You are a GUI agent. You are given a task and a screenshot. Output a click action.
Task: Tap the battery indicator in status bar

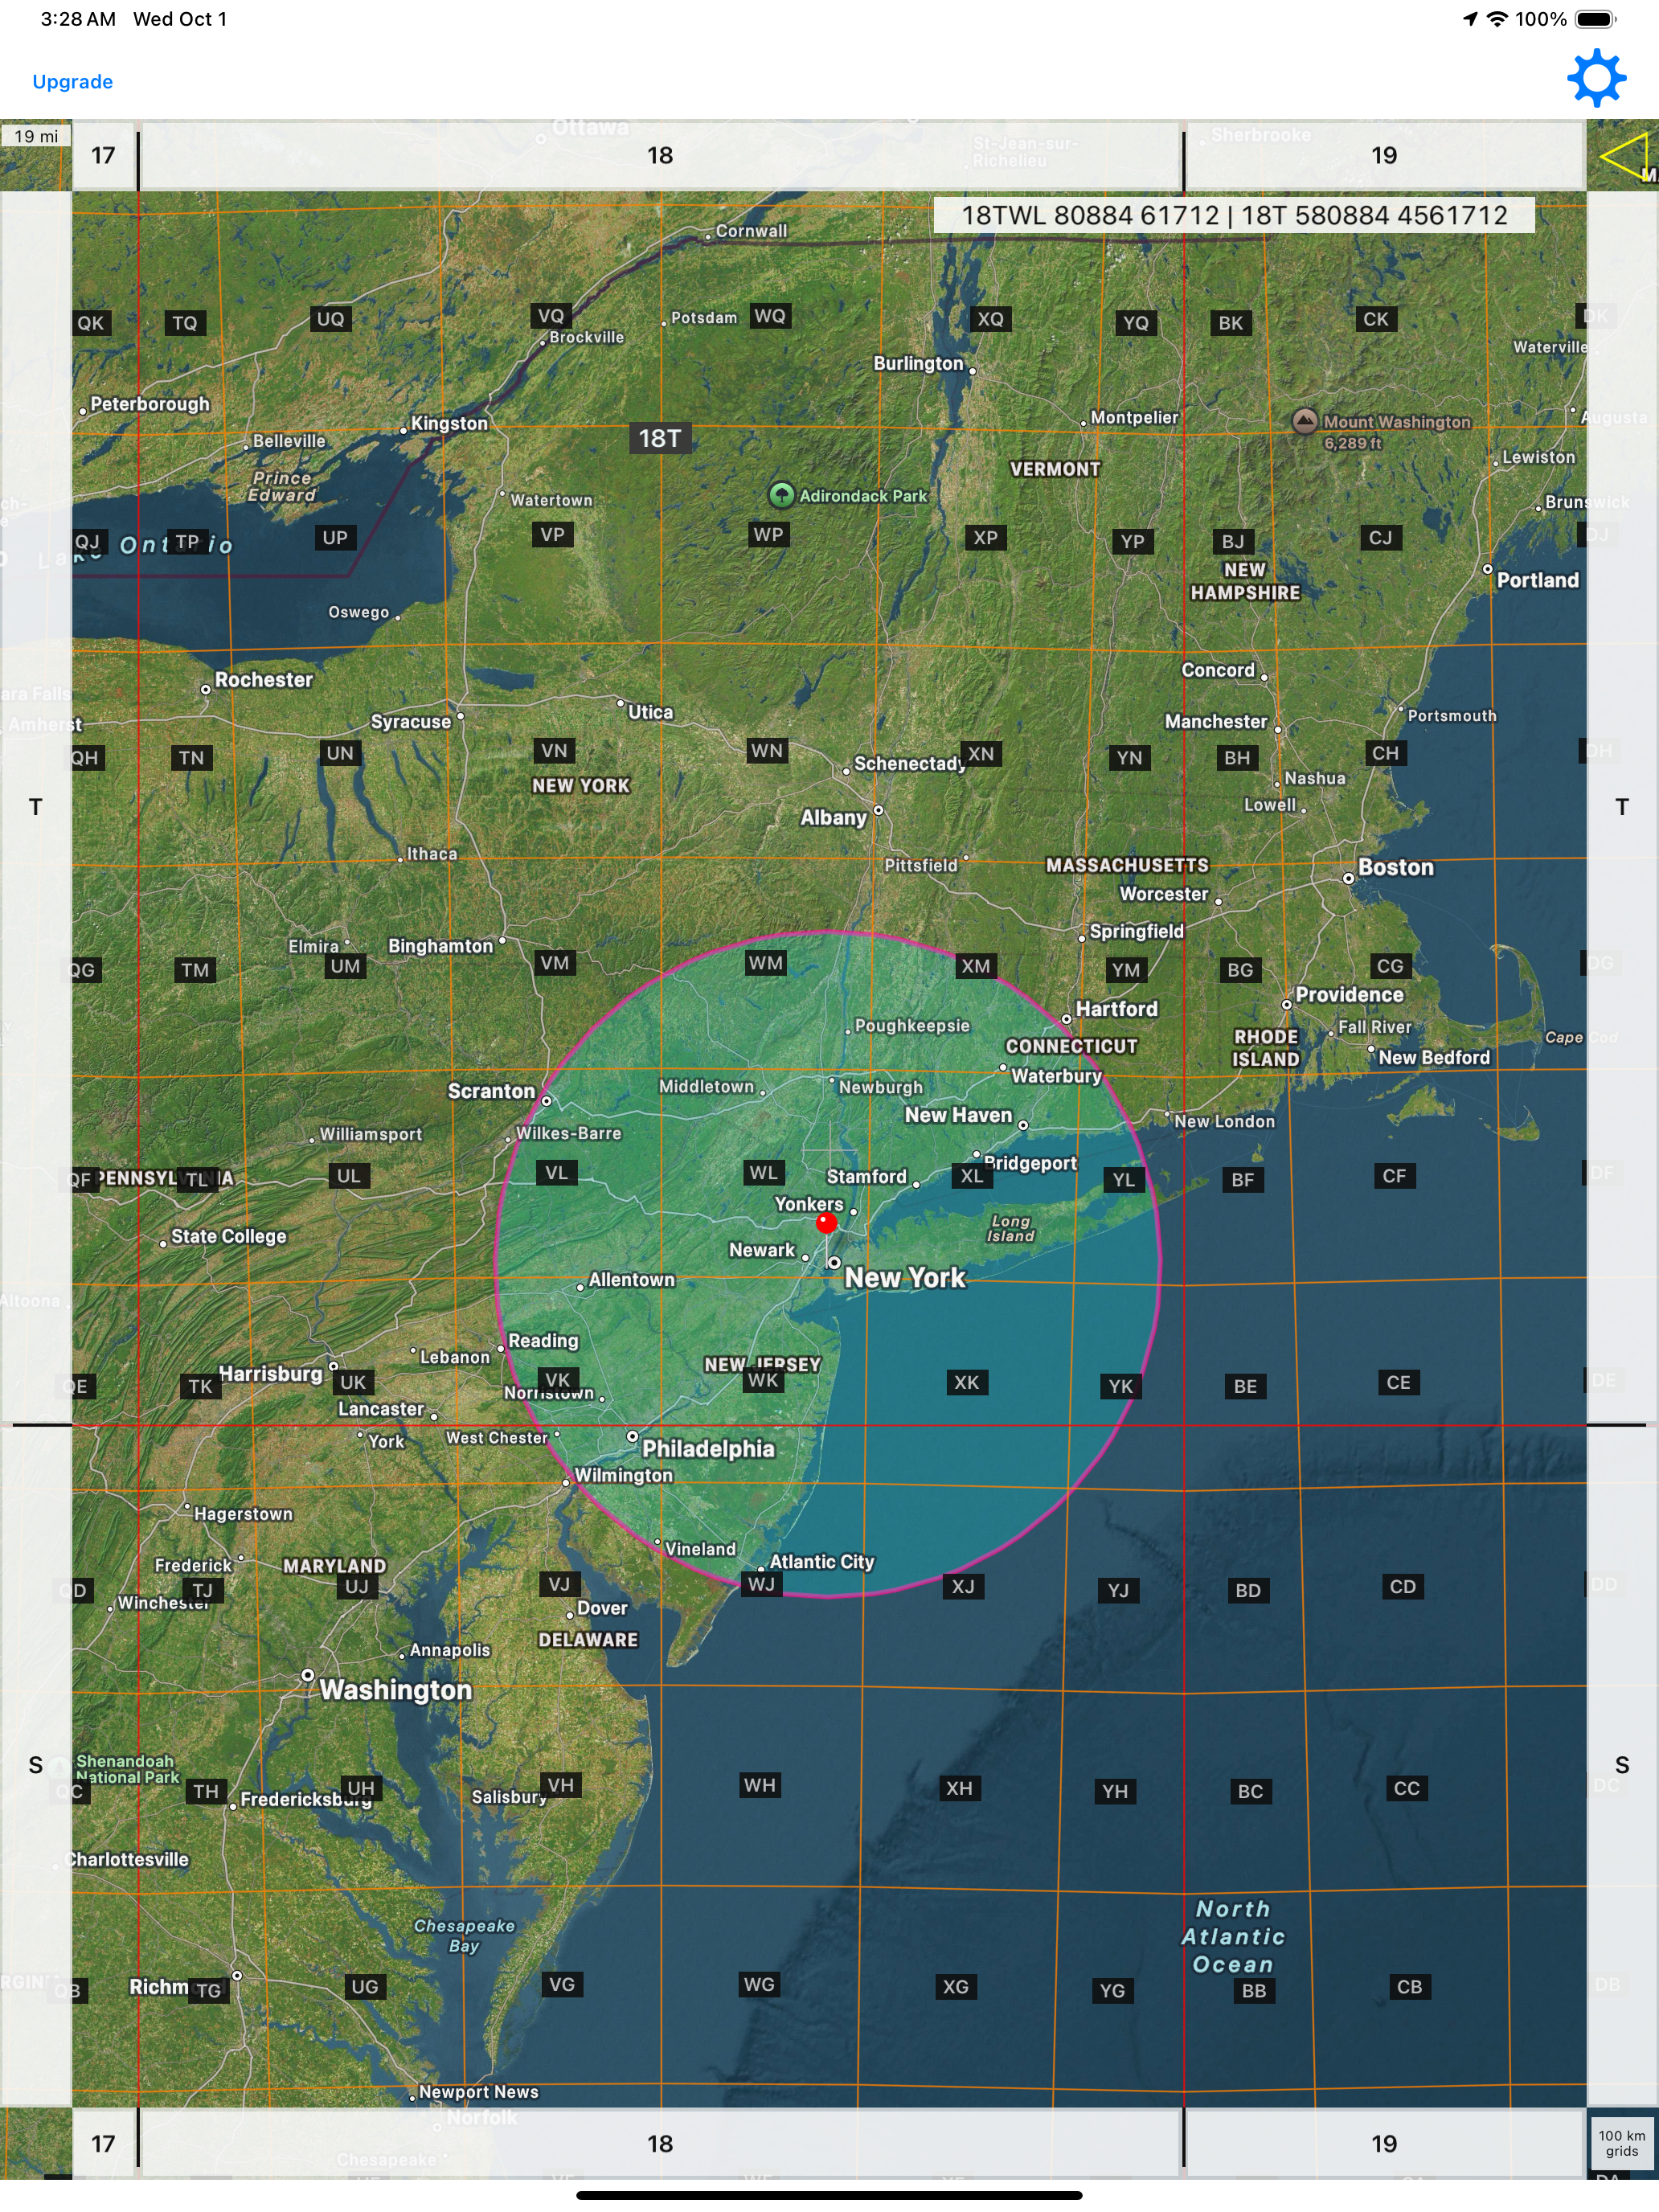(1595, 19)
